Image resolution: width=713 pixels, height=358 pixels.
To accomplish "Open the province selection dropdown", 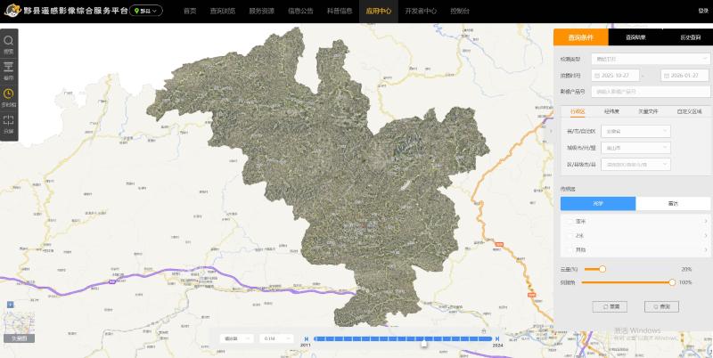I will 636,131.
